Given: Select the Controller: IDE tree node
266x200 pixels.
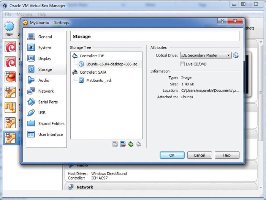Looking at the screenshot, I should tap(92, 56).
